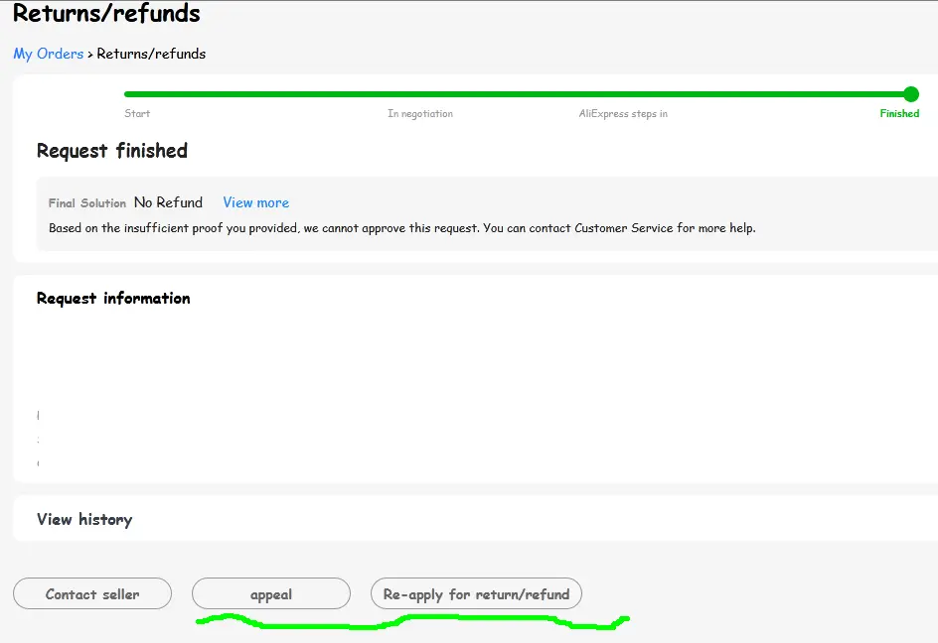938x643 pixels.
Task: Click the 'AliExpress steps in' label
Action: 623,113
